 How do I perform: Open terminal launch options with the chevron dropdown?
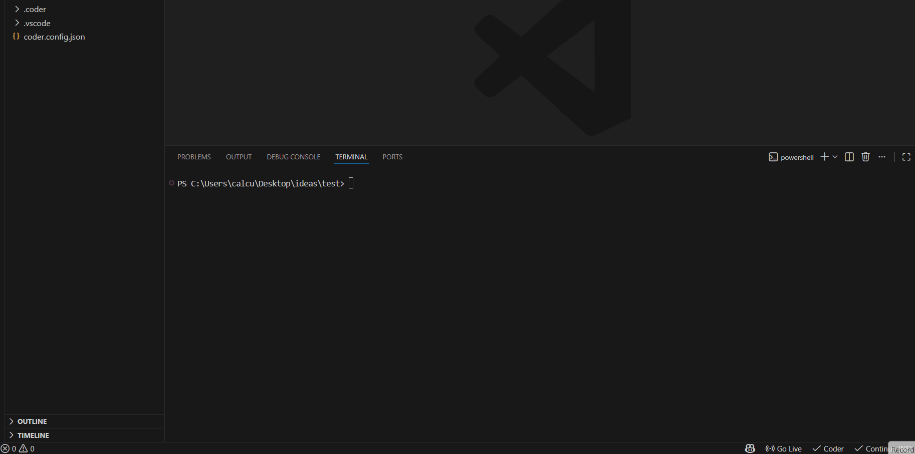[835, 156]
